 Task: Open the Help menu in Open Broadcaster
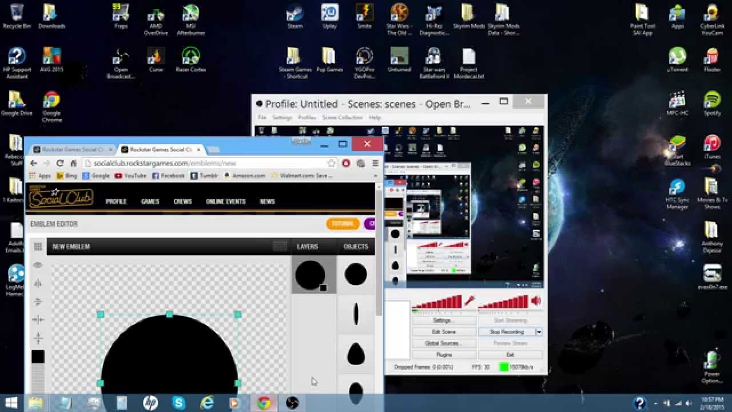pyautogui.click(x=375, y=117)
